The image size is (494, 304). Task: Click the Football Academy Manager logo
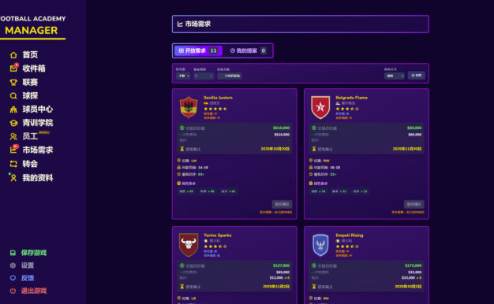pos(32,27)
